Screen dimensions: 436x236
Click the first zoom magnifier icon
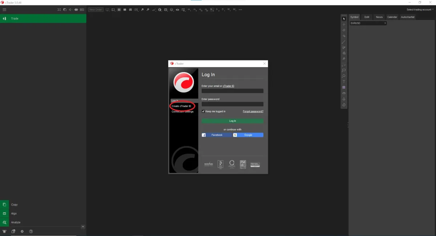click(142, 10)
